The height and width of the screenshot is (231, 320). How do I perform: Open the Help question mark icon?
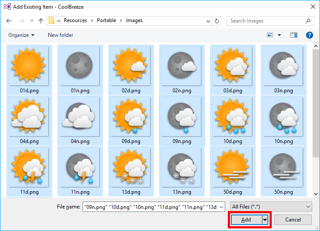click(310, 35)
